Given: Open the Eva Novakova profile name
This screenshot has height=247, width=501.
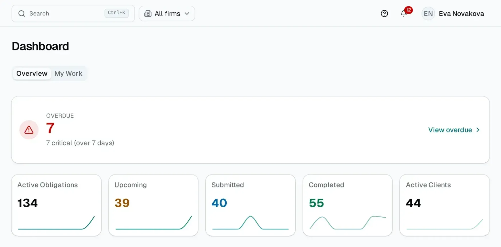Looking at the screenshot, I should click(x=461, y=14).
